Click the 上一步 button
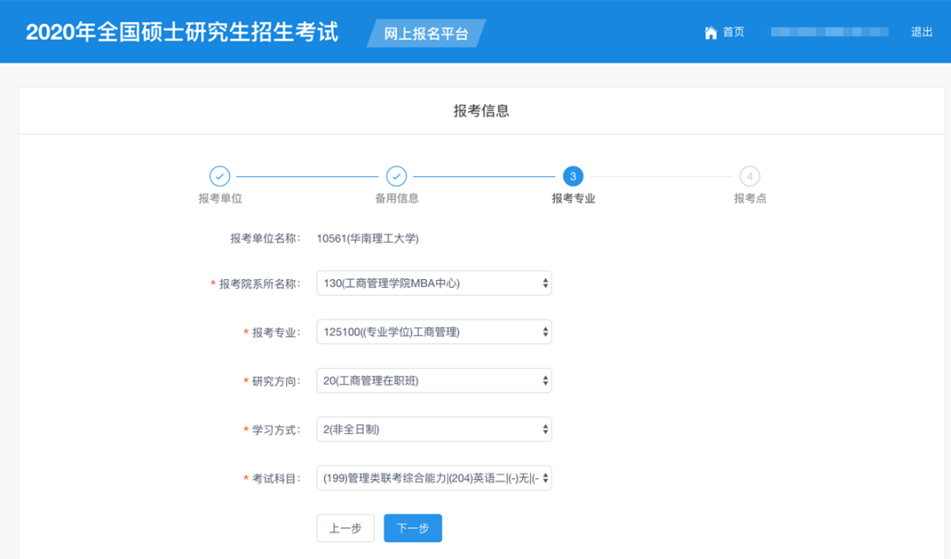 point(345,528)
